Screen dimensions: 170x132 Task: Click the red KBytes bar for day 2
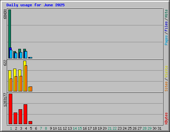pos(15,118)
